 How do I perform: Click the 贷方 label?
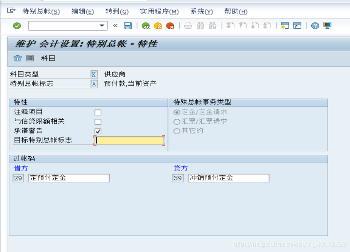pyautogui.click(x=181, y=168)
